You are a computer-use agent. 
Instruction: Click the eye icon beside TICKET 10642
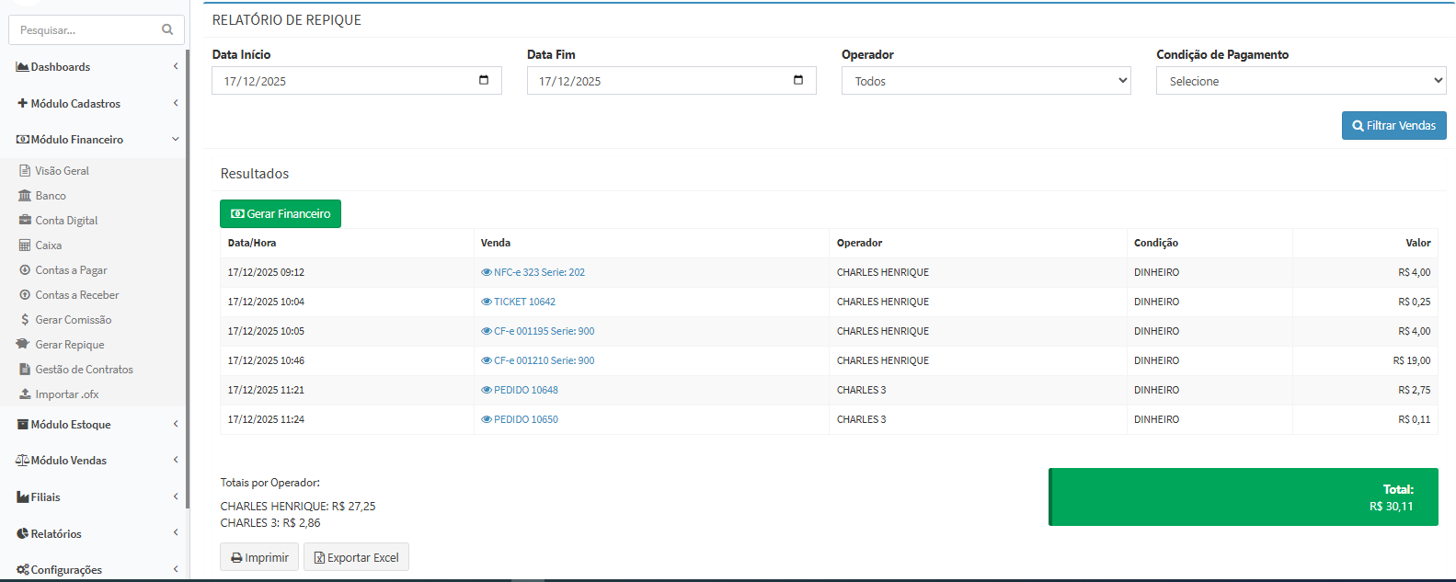pyautogui.click(x=487, y=302)
